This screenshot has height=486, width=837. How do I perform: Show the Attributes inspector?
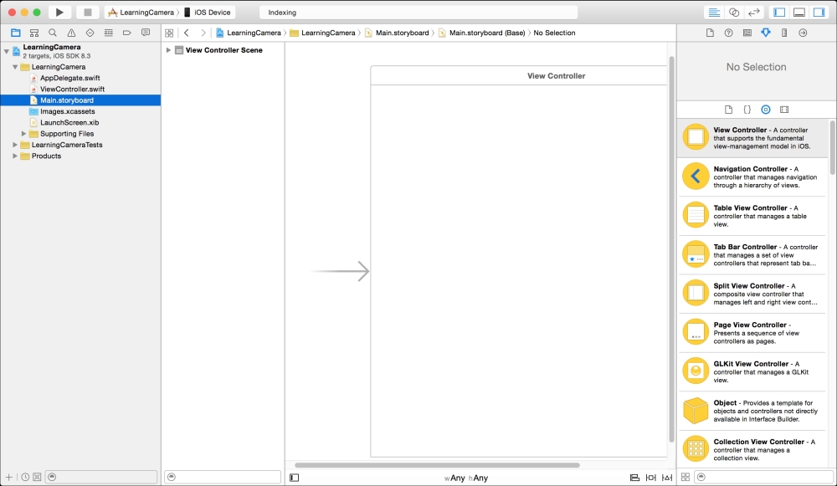766,33
